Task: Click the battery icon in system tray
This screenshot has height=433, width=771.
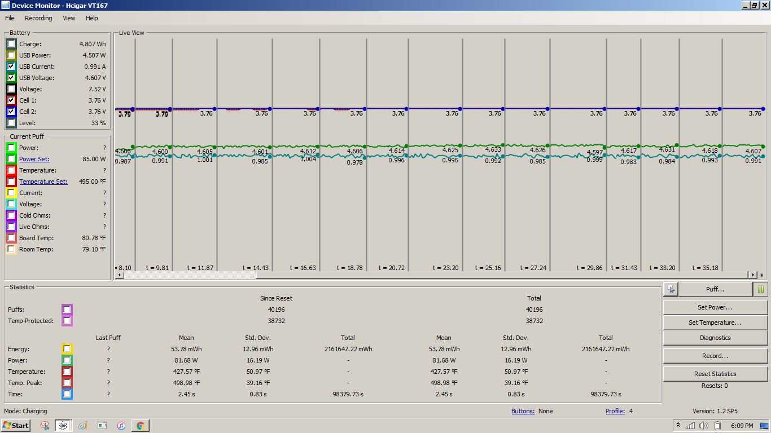Action: tap(717, 426)
